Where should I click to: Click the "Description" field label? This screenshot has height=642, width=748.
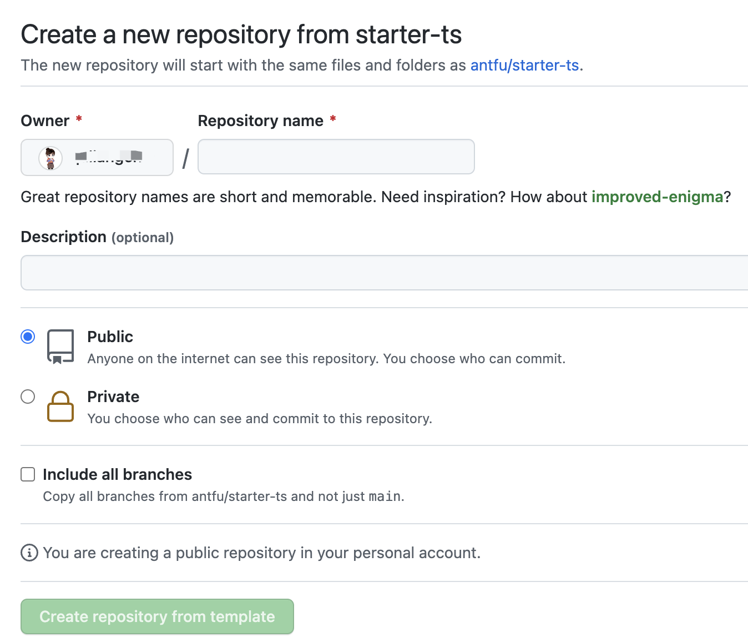pos(63,237)
